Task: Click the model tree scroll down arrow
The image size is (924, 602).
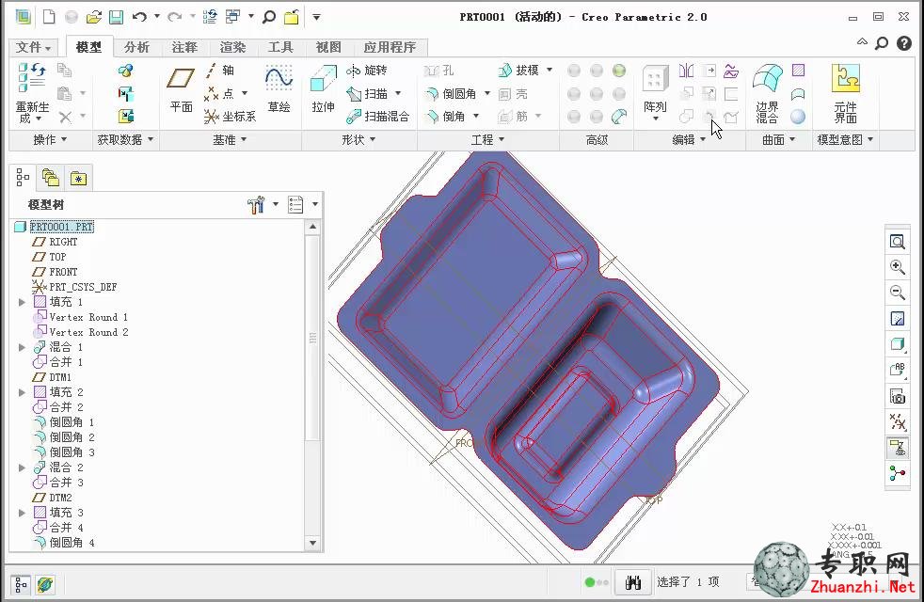Action: (313, 543)
